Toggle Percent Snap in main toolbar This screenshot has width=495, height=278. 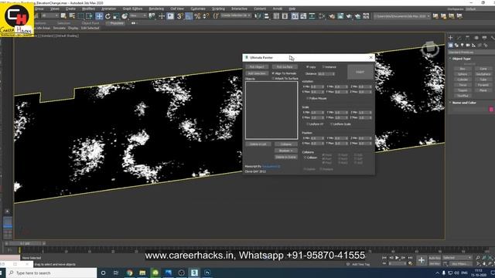197,16
